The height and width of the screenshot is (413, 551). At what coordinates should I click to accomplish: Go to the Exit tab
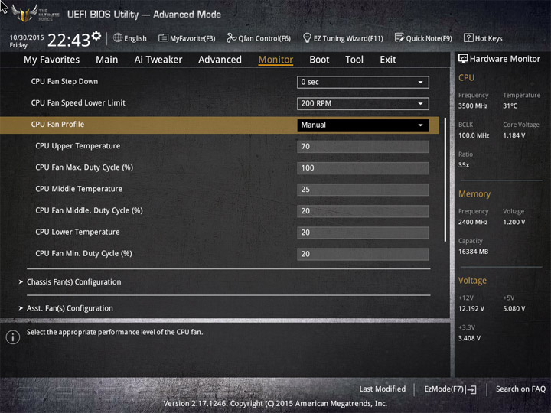click(388, 60)
